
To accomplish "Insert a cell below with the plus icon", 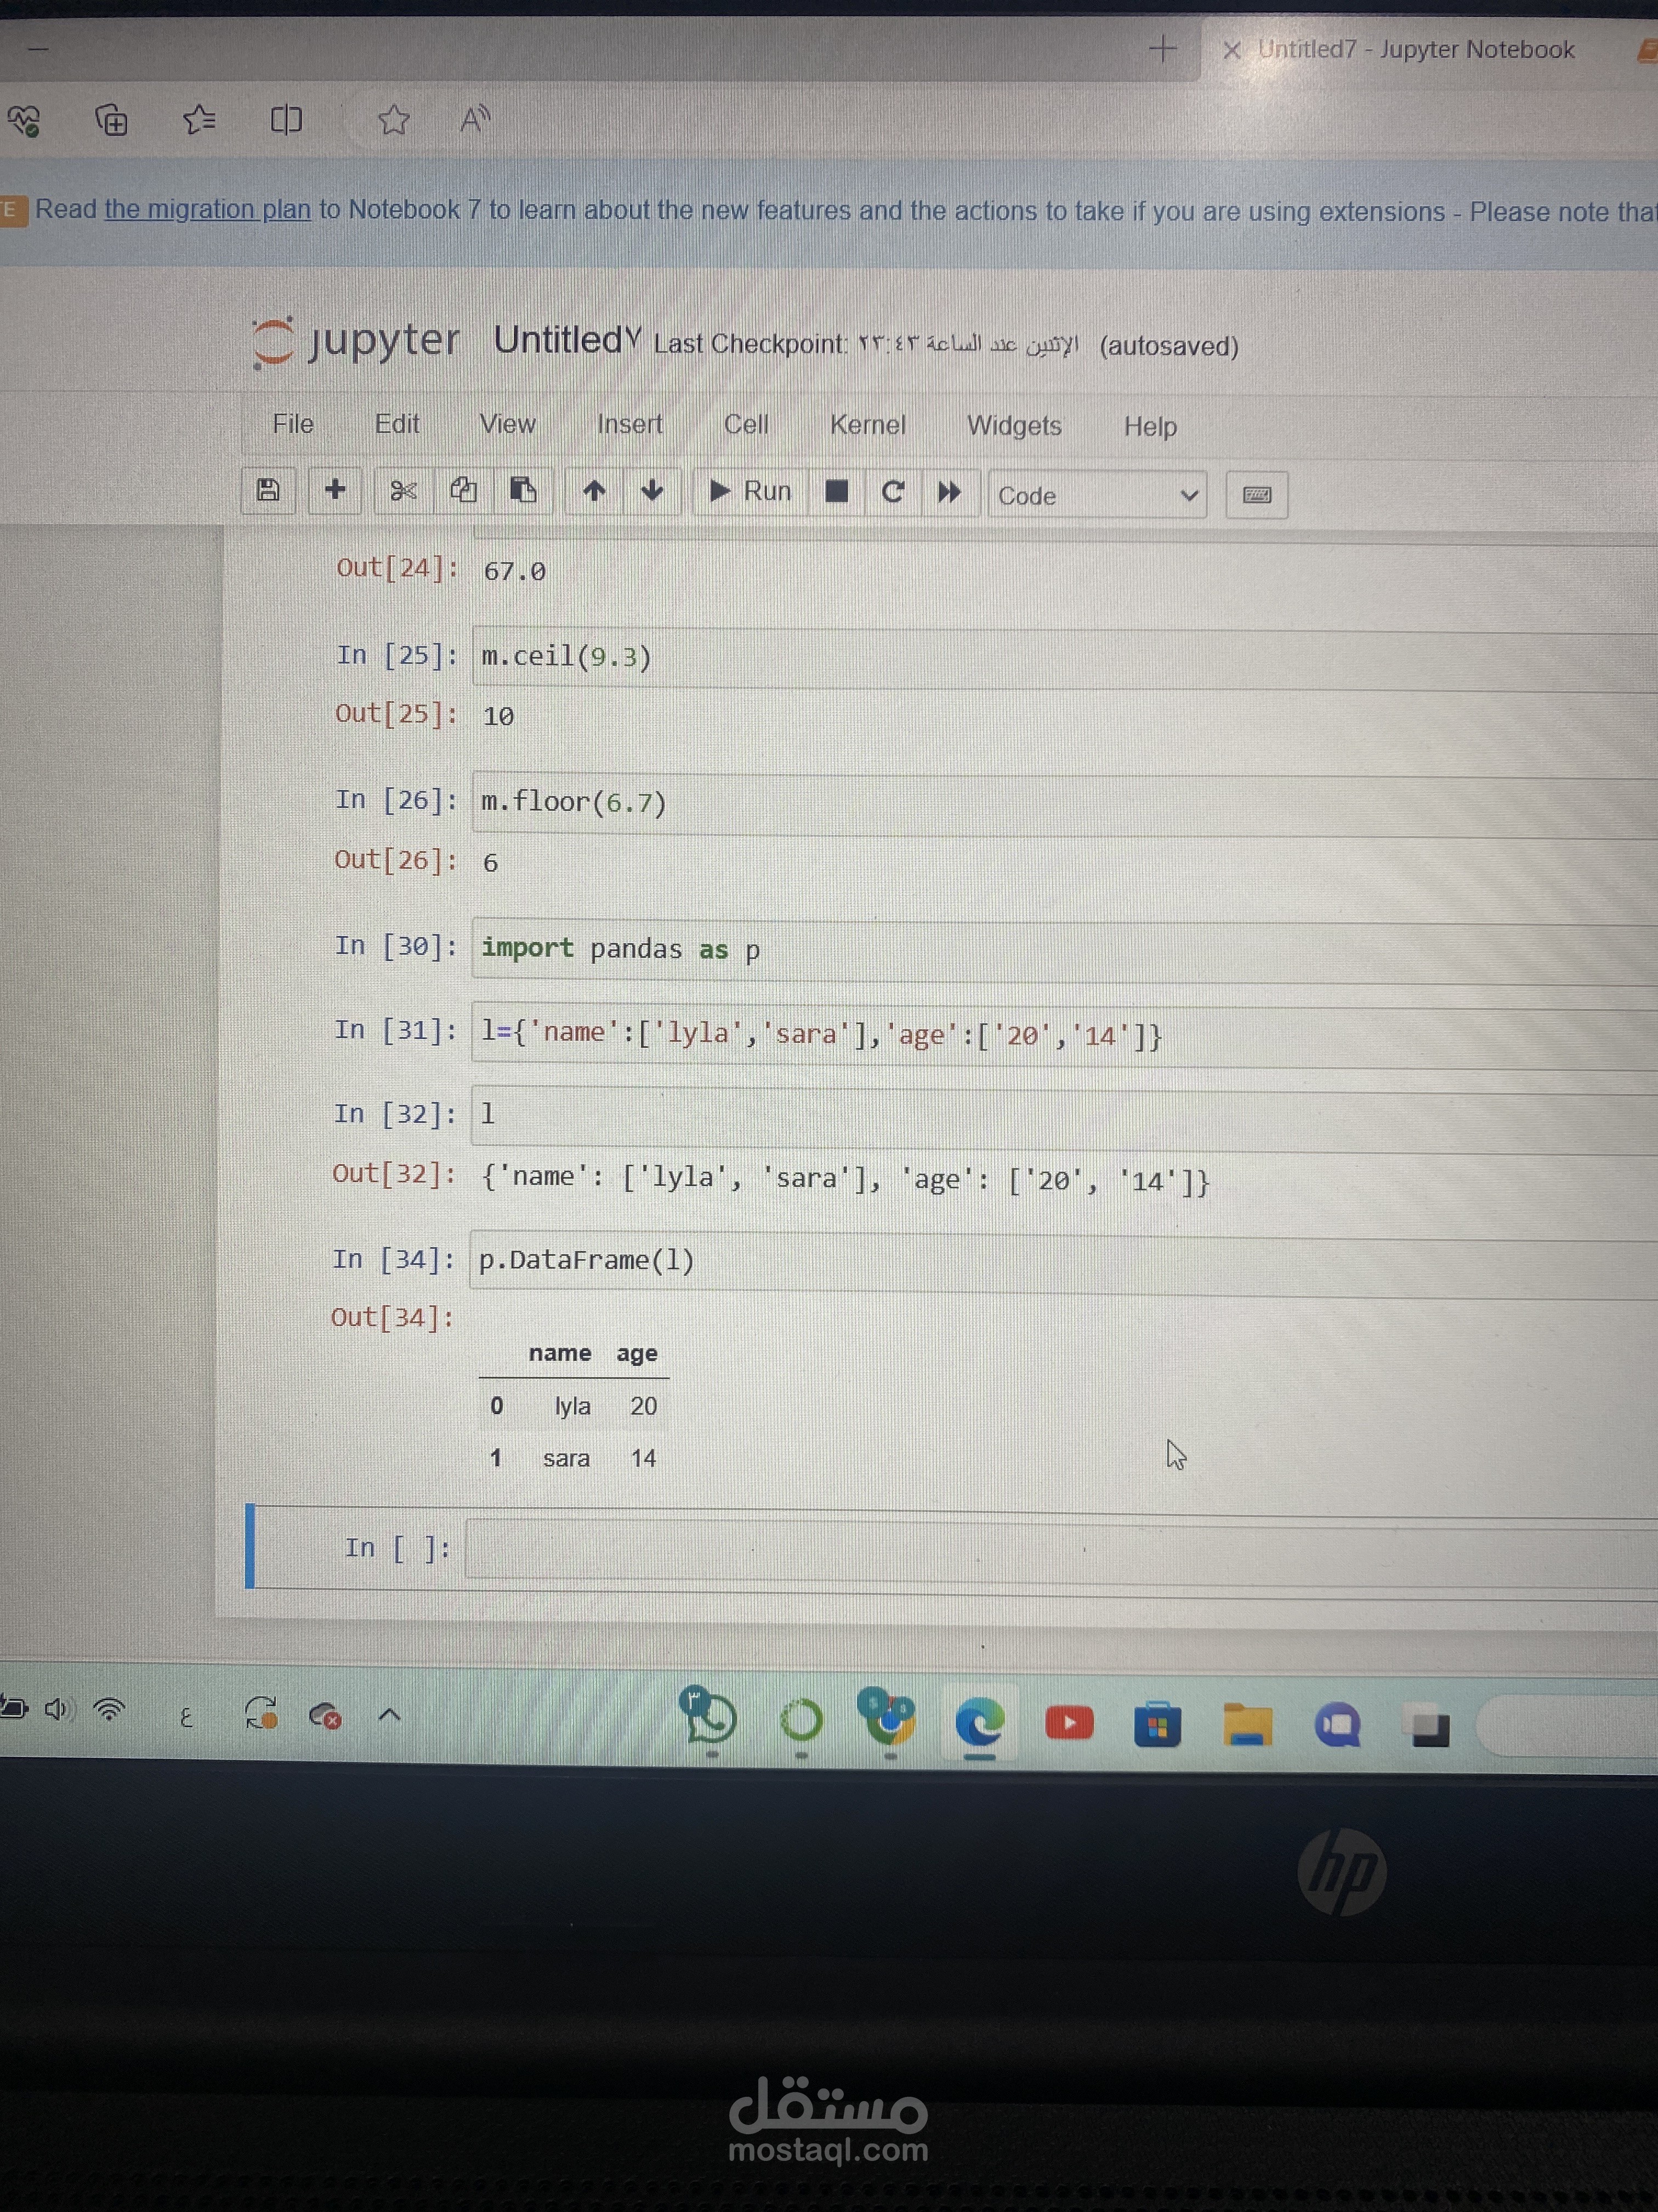I will pos(336,490).
